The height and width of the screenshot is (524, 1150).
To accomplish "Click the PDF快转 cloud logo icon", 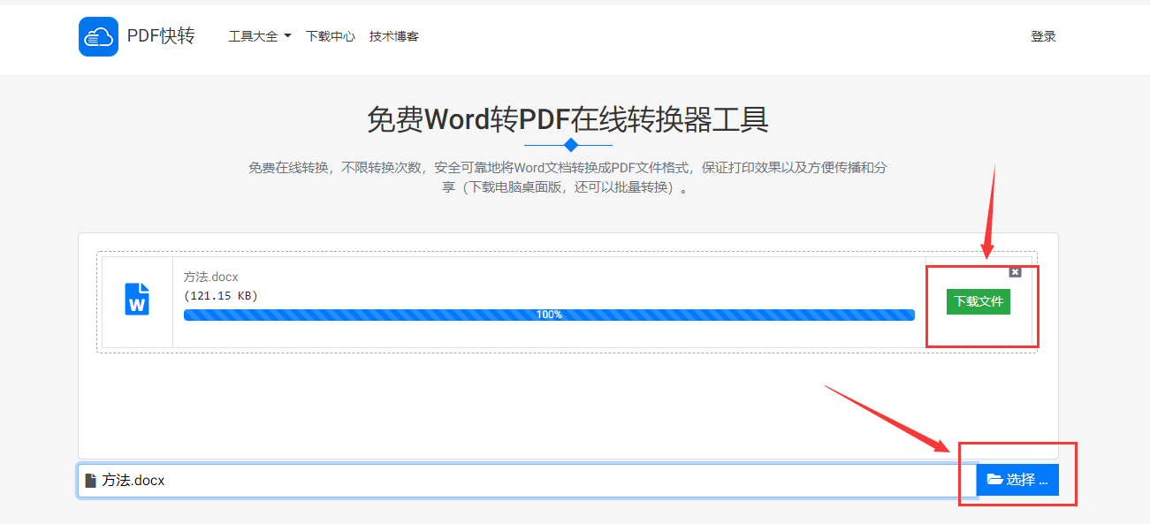I will 98,36.
